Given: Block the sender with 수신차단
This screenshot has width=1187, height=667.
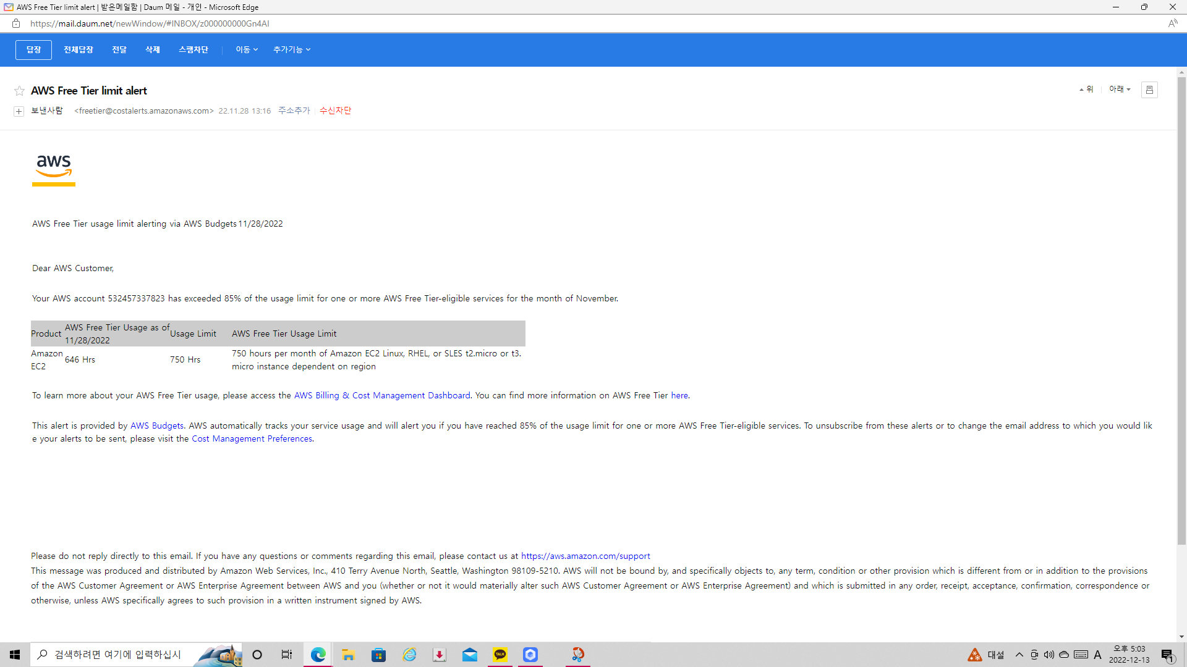Looking at the screenshot, I should [x=335, y=111].
